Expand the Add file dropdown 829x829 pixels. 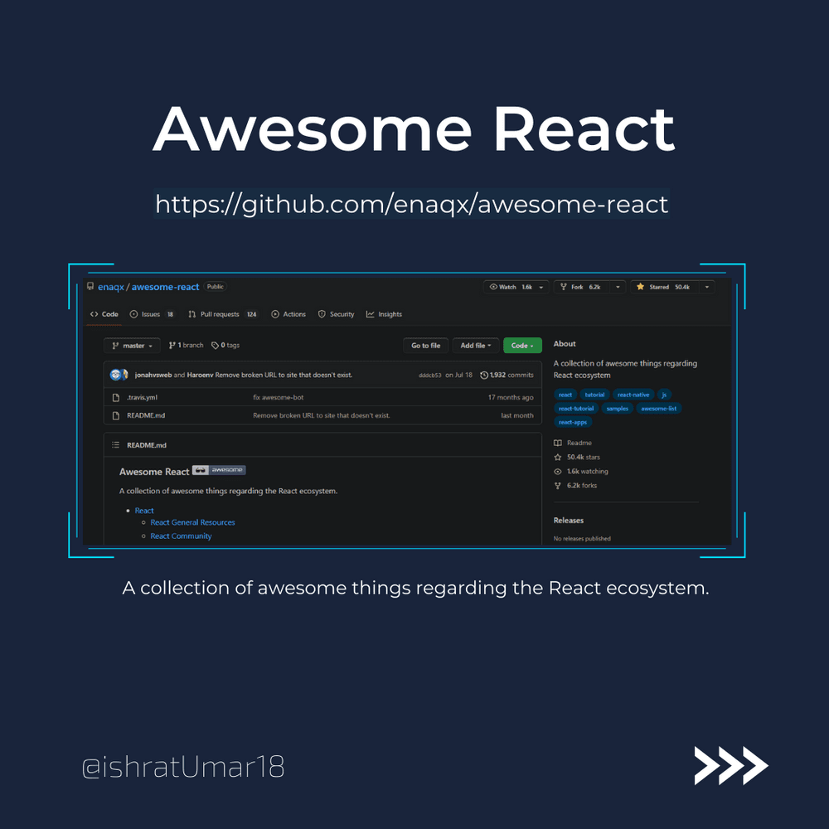click(475, 346)
